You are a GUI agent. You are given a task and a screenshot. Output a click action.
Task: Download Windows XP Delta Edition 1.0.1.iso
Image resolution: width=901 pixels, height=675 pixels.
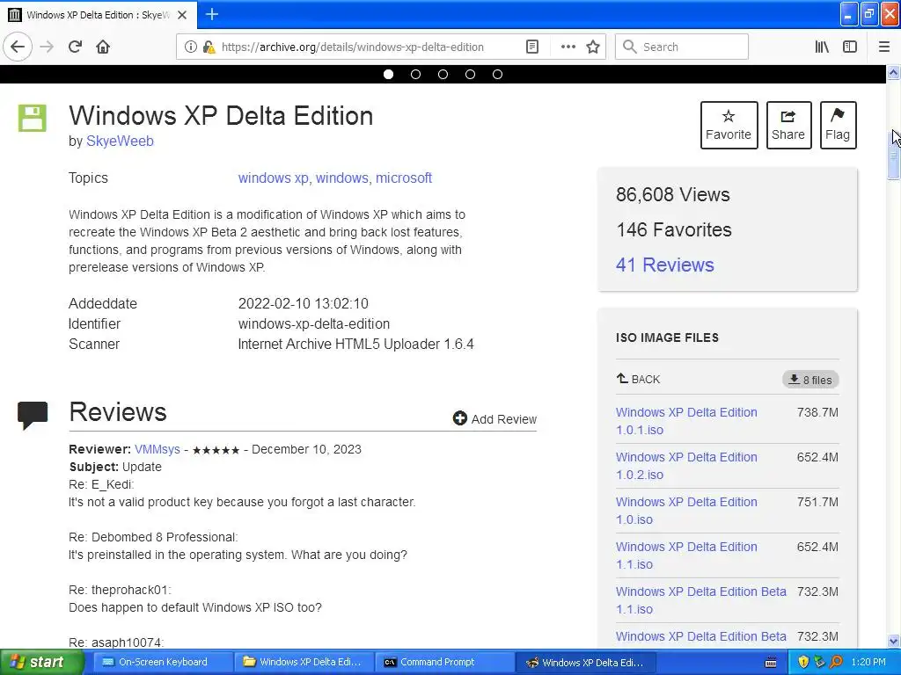click(x=686, y=421)
